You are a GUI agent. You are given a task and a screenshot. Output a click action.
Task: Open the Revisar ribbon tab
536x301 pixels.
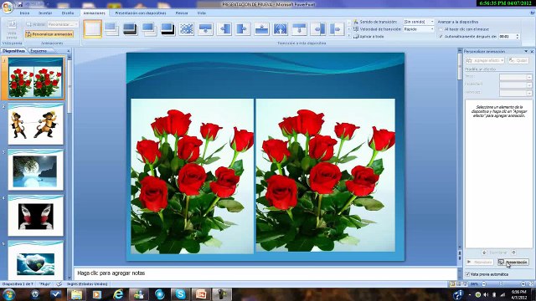[182, 13]
